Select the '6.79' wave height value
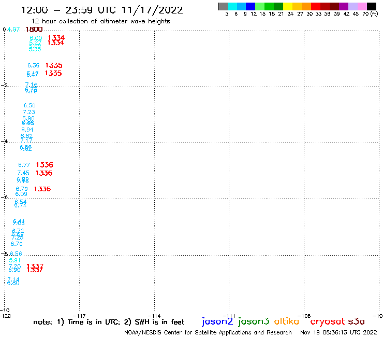383x337 pixels. point(22,189)
